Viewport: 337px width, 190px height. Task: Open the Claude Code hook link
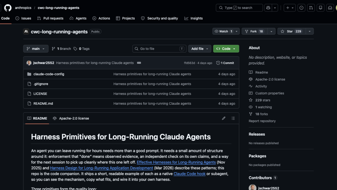pyautogui.click(x=190, y=174)
